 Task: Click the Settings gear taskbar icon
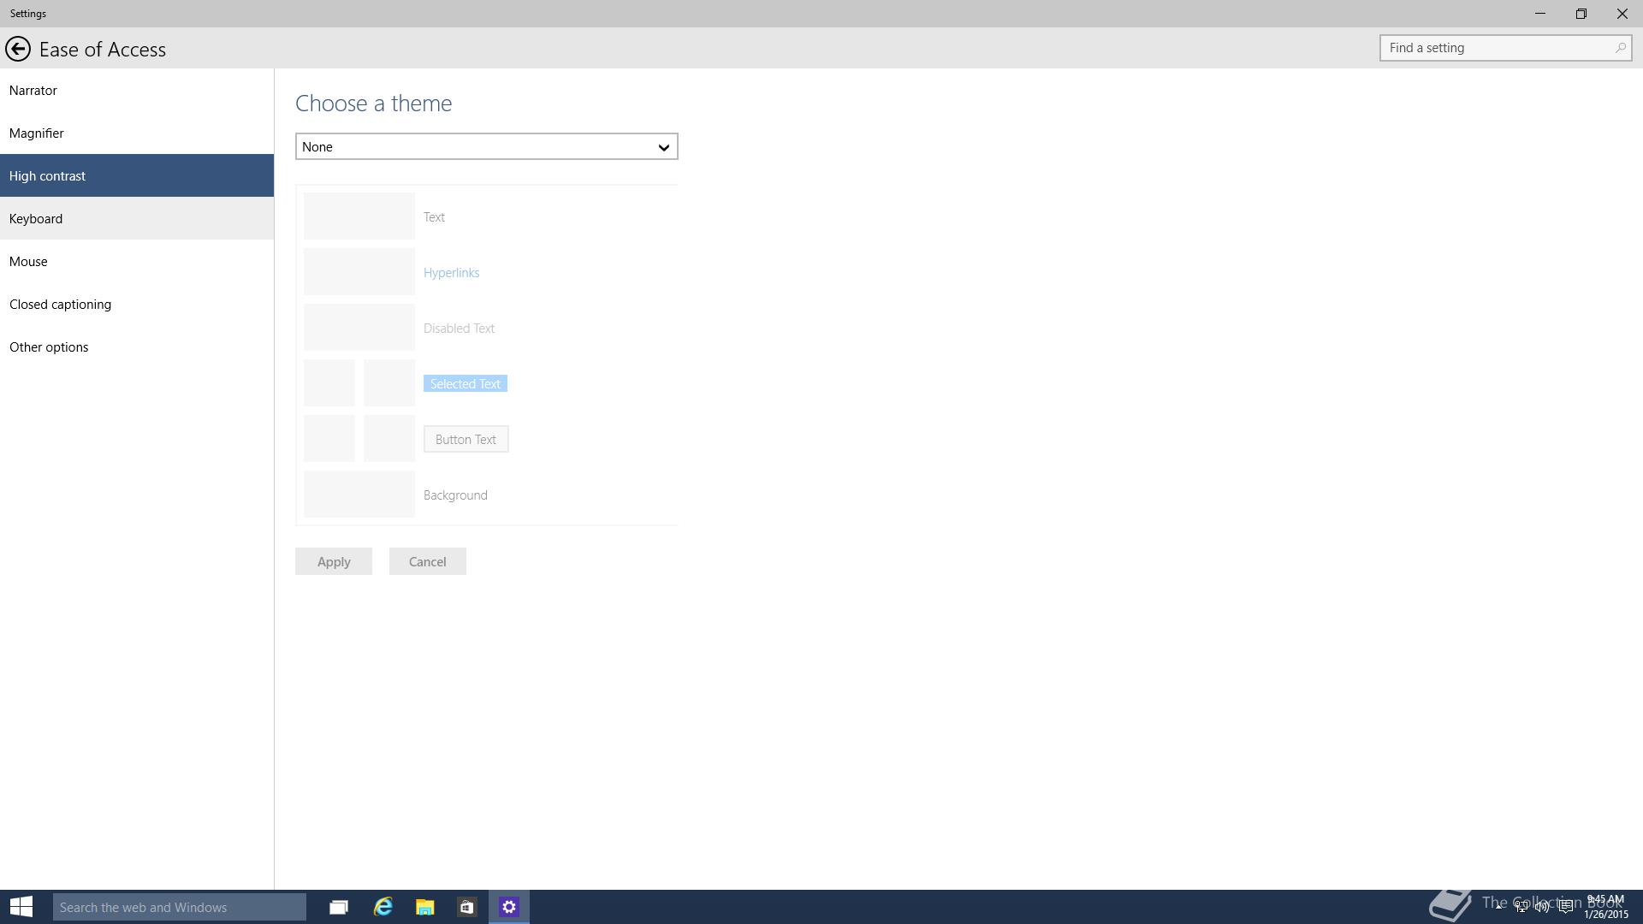[x=509, y=907]
